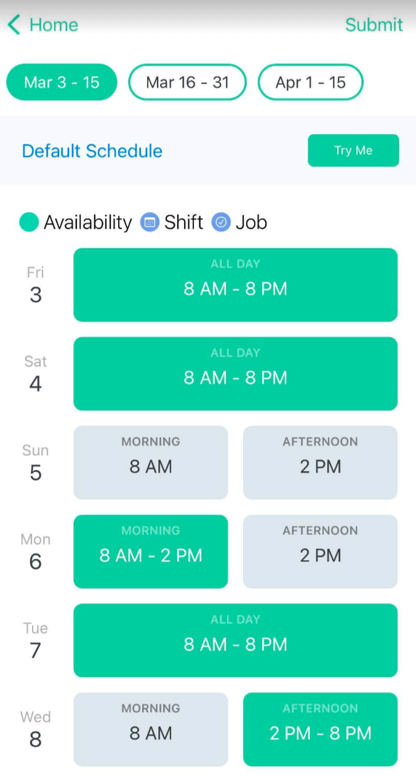Submit the availability schedule
This screenshot has height=776, width=416.
[x=374, y=25]
